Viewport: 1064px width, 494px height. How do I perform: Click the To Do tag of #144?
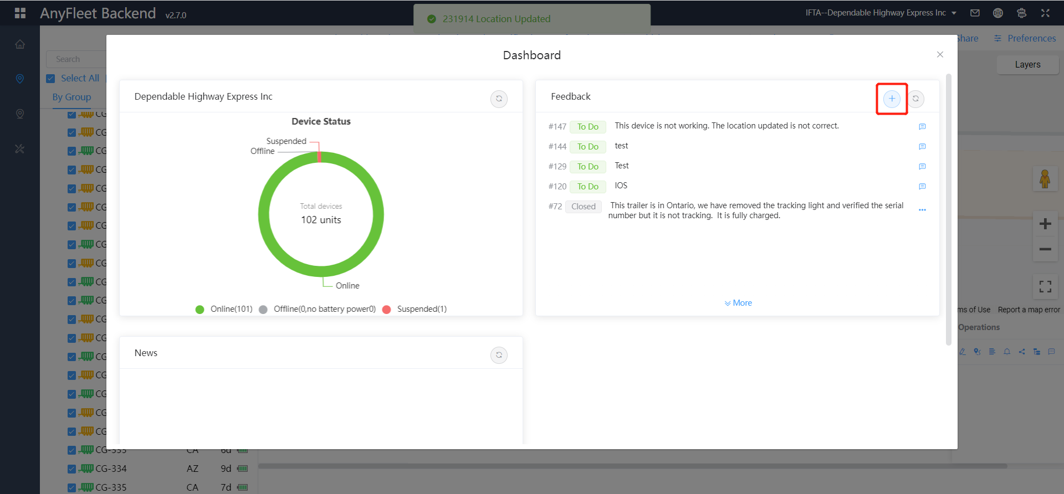[587, 147]
